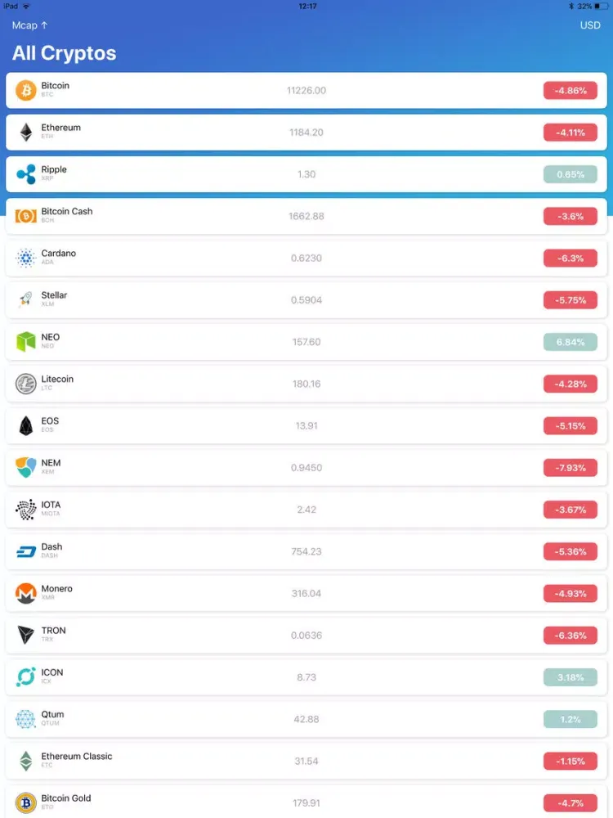Change the USD currency selector
613x818 pixels.
coord(590,25)
